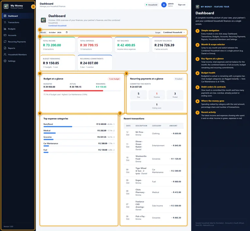Image resolution: width=250 pixels, height=231 pixels.
Task: Click the dashboard page logo thumbnail
Action: click(43, 20)
